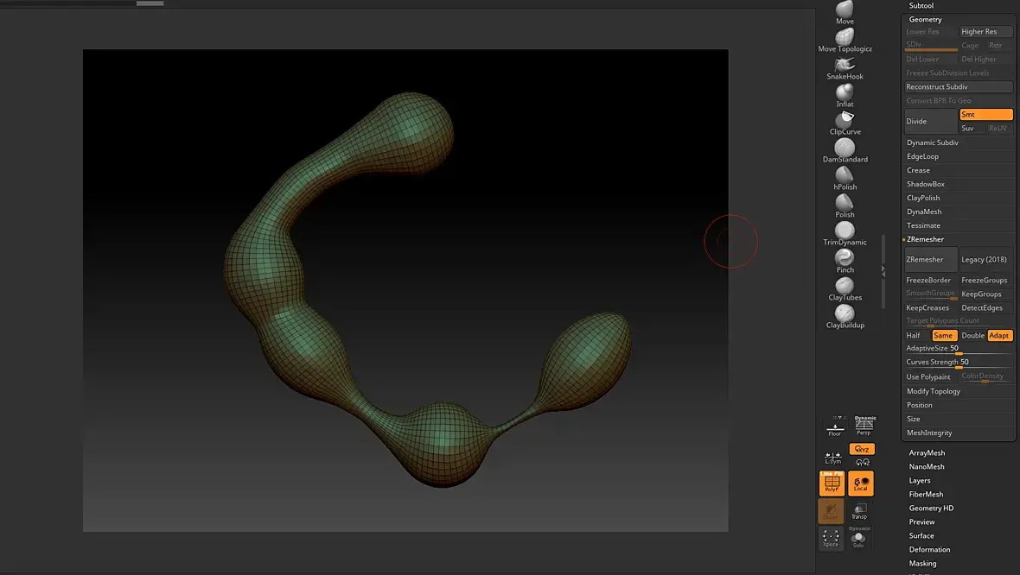
Task: Toggle FreezeGroups option
Action: point(985,280)
